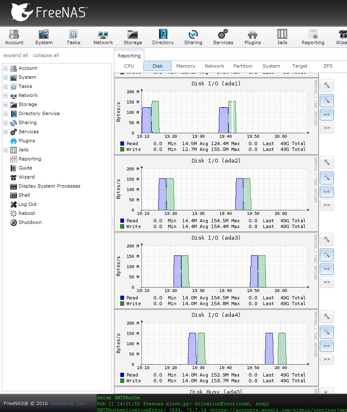Open the iXsystems, Inc. link
The image size is (347, 412).
pos(68,403)
